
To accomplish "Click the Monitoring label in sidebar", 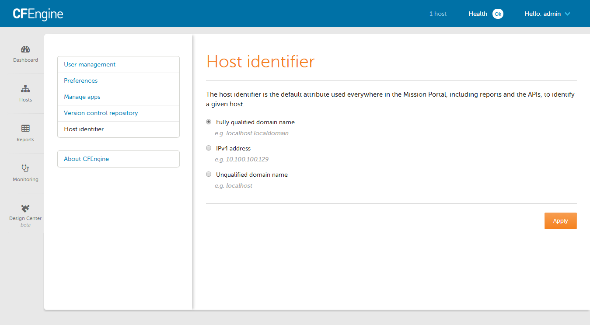I will tap(25, 179).
